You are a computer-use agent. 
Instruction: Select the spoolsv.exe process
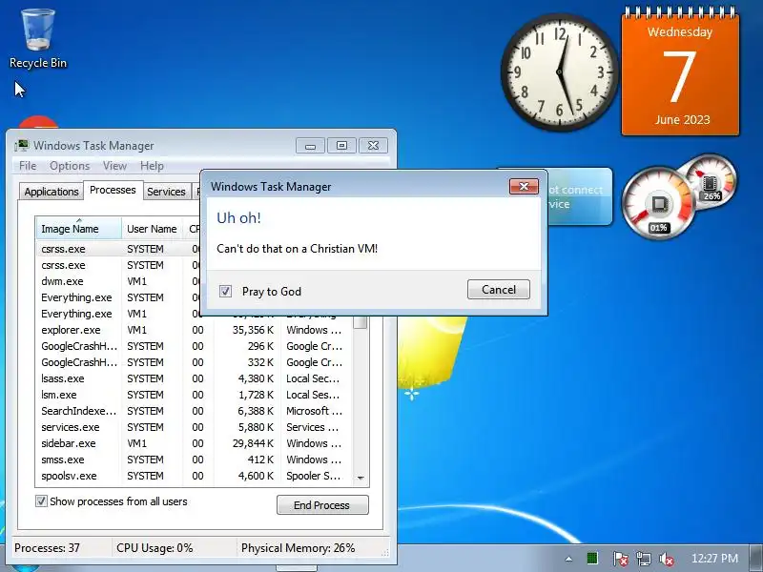pos(195,476)
